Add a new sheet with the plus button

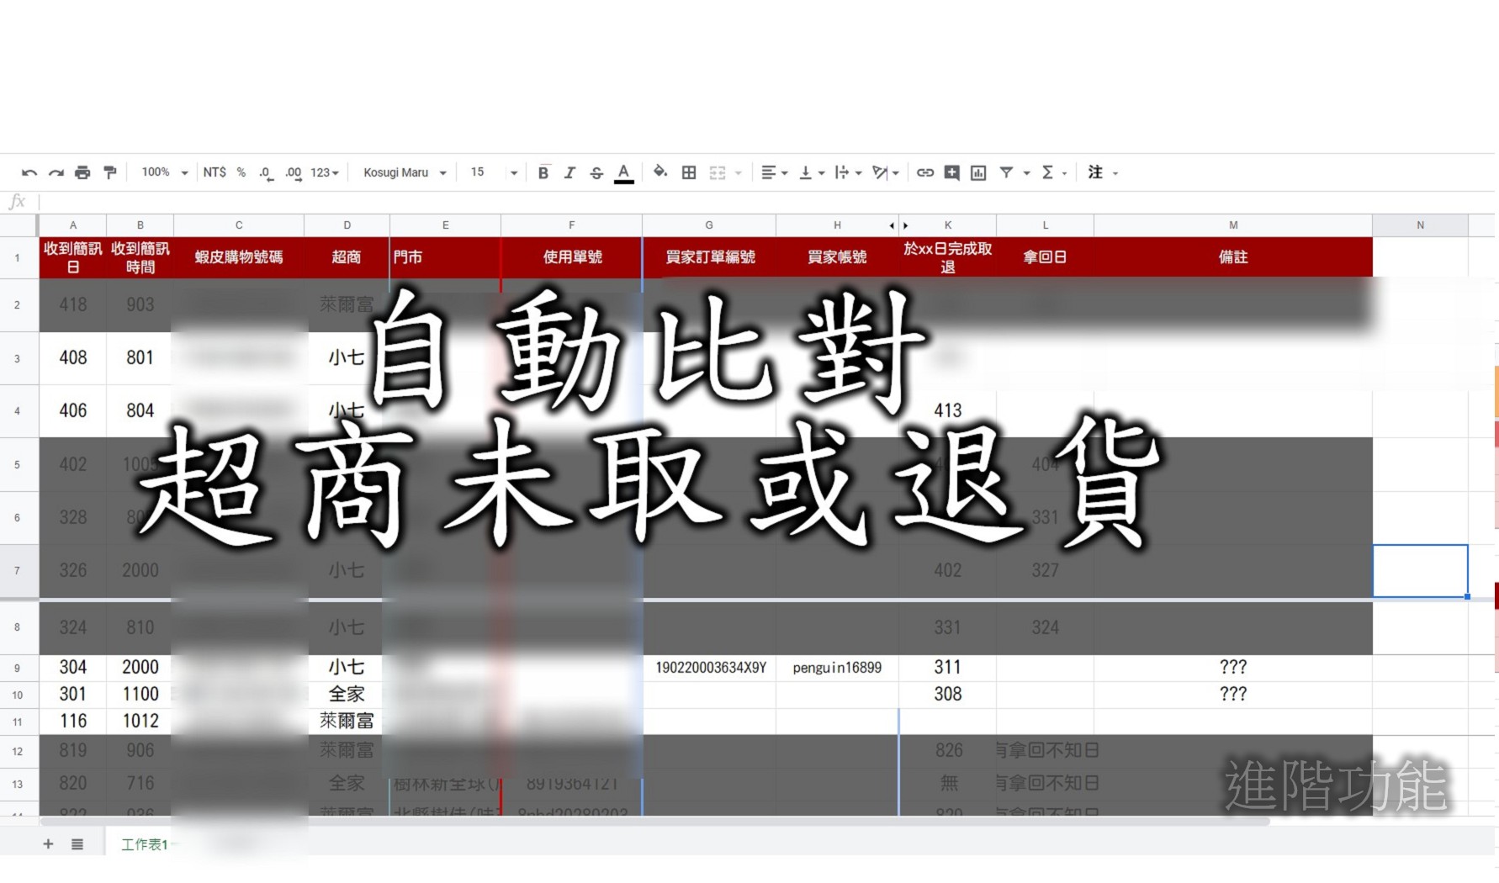point(48,843)
